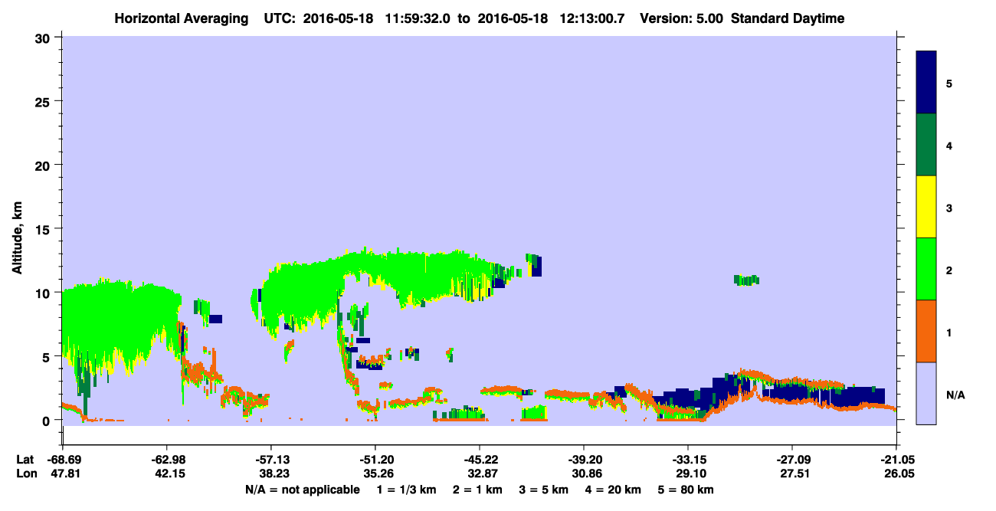
Task: Click the altitude tick label 0
Action: click(48, 420)
